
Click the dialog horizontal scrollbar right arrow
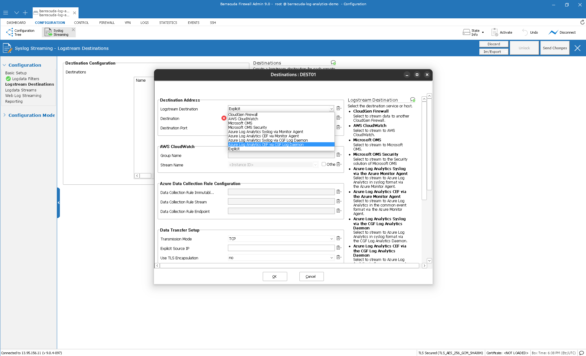pos(424,266)
